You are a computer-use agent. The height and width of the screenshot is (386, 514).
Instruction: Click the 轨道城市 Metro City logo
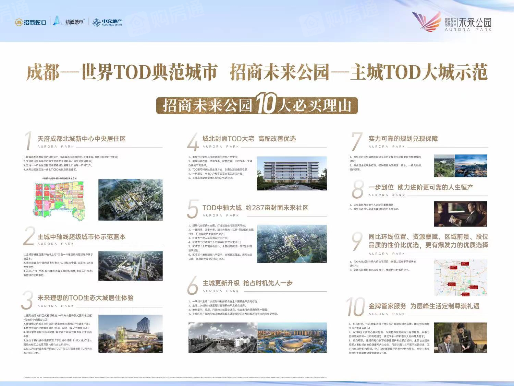(x=69, y=21)
